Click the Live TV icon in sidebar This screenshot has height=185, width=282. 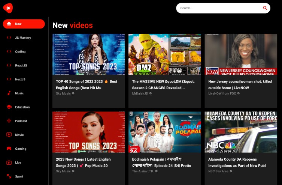(9, 162)
